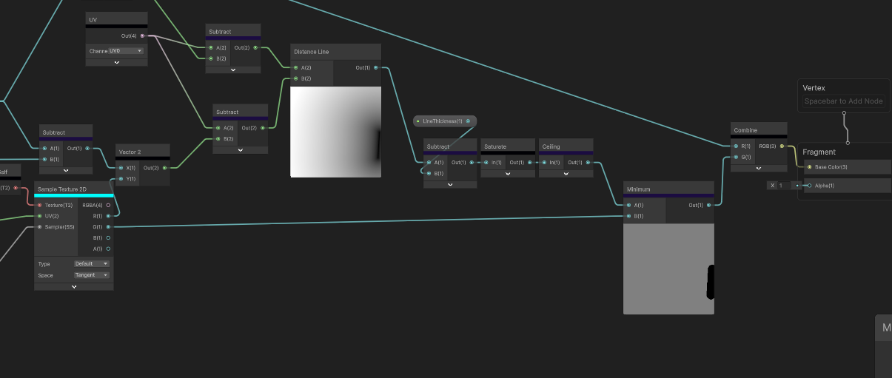Click the UV node Out(4) output port
Image resolution: width=892 pixels, height=378 pixels.
pos(142,36)
